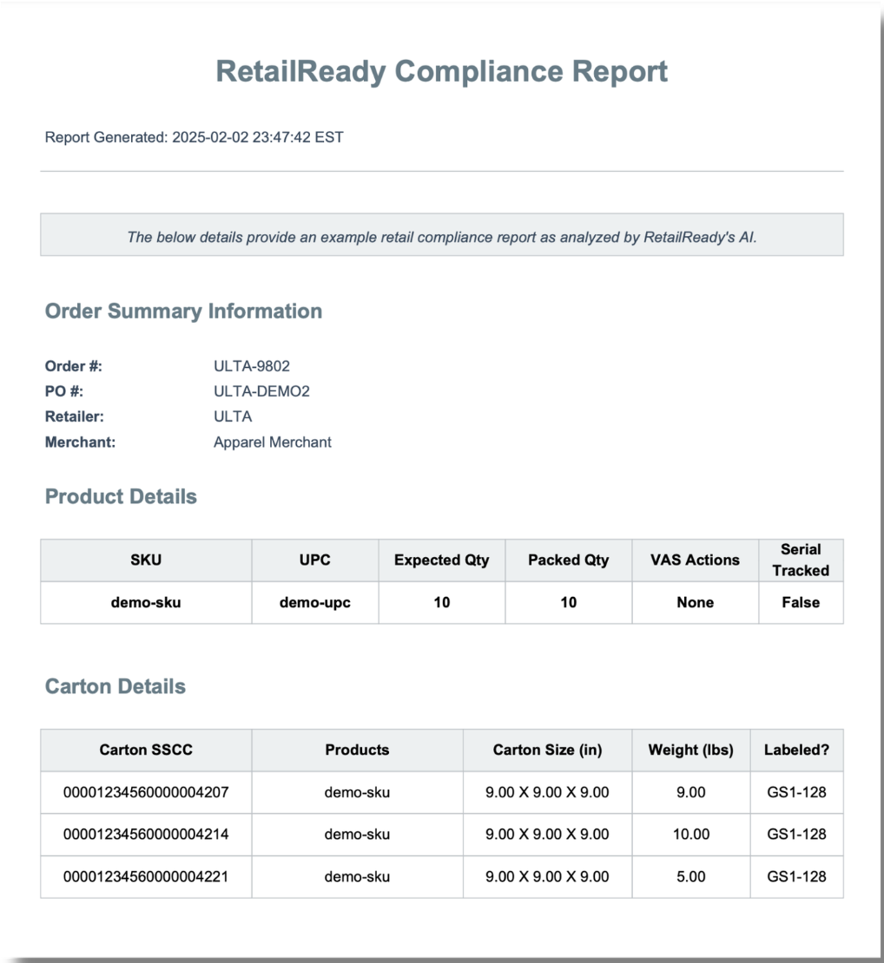Click the Carton Details heading

point(115,686)
